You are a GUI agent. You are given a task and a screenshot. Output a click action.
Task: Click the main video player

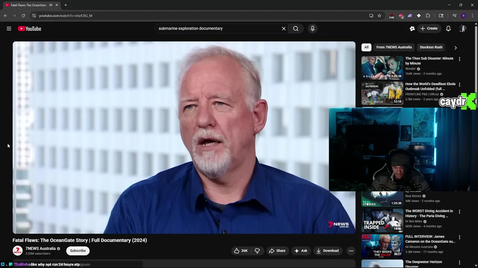click(184, 138)
